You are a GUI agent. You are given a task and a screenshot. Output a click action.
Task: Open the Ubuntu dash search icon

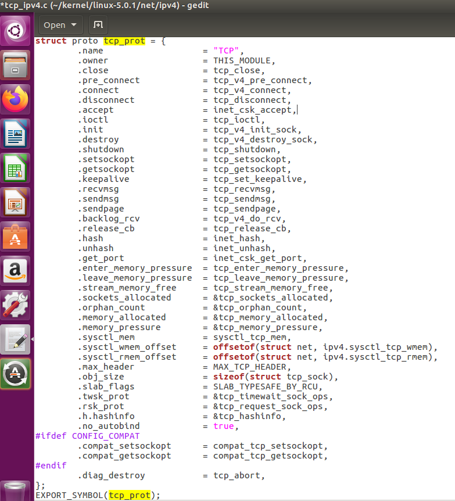(x=15, y=31)
